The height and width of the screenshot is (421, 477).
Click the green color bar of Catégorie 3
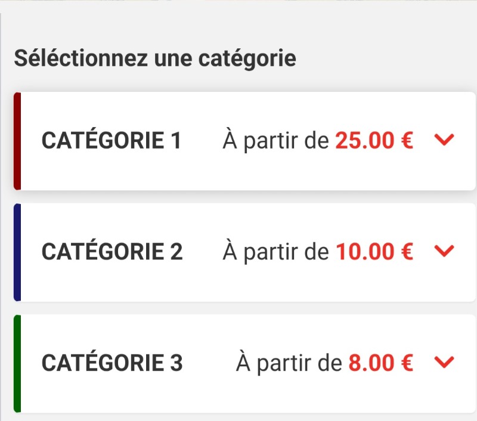(x=17, y=363)
